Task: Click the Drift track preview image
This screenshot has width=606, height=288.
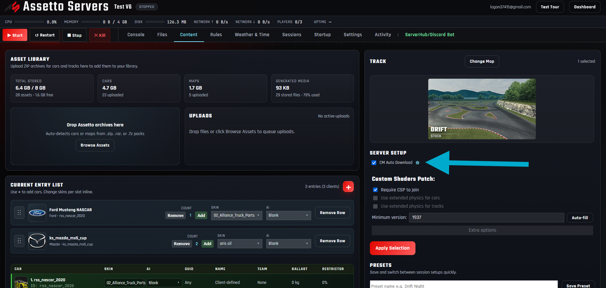Action: click(482, 109)
